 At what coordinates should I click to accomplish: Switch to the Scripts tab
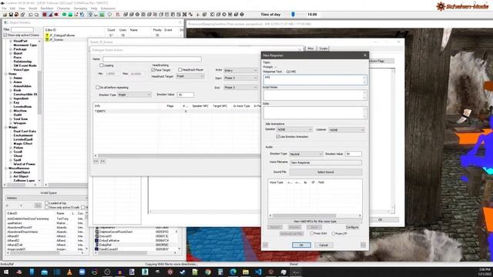tap(324, 48)
